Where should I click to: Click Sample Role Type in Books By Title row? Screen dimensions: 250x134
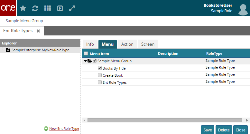tap(220, 68)
